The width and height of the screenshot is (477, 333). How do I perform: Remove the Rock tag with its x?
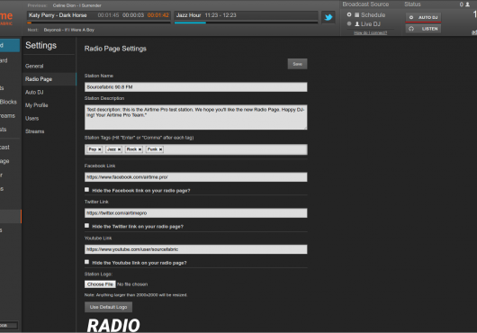click(139, 149)
